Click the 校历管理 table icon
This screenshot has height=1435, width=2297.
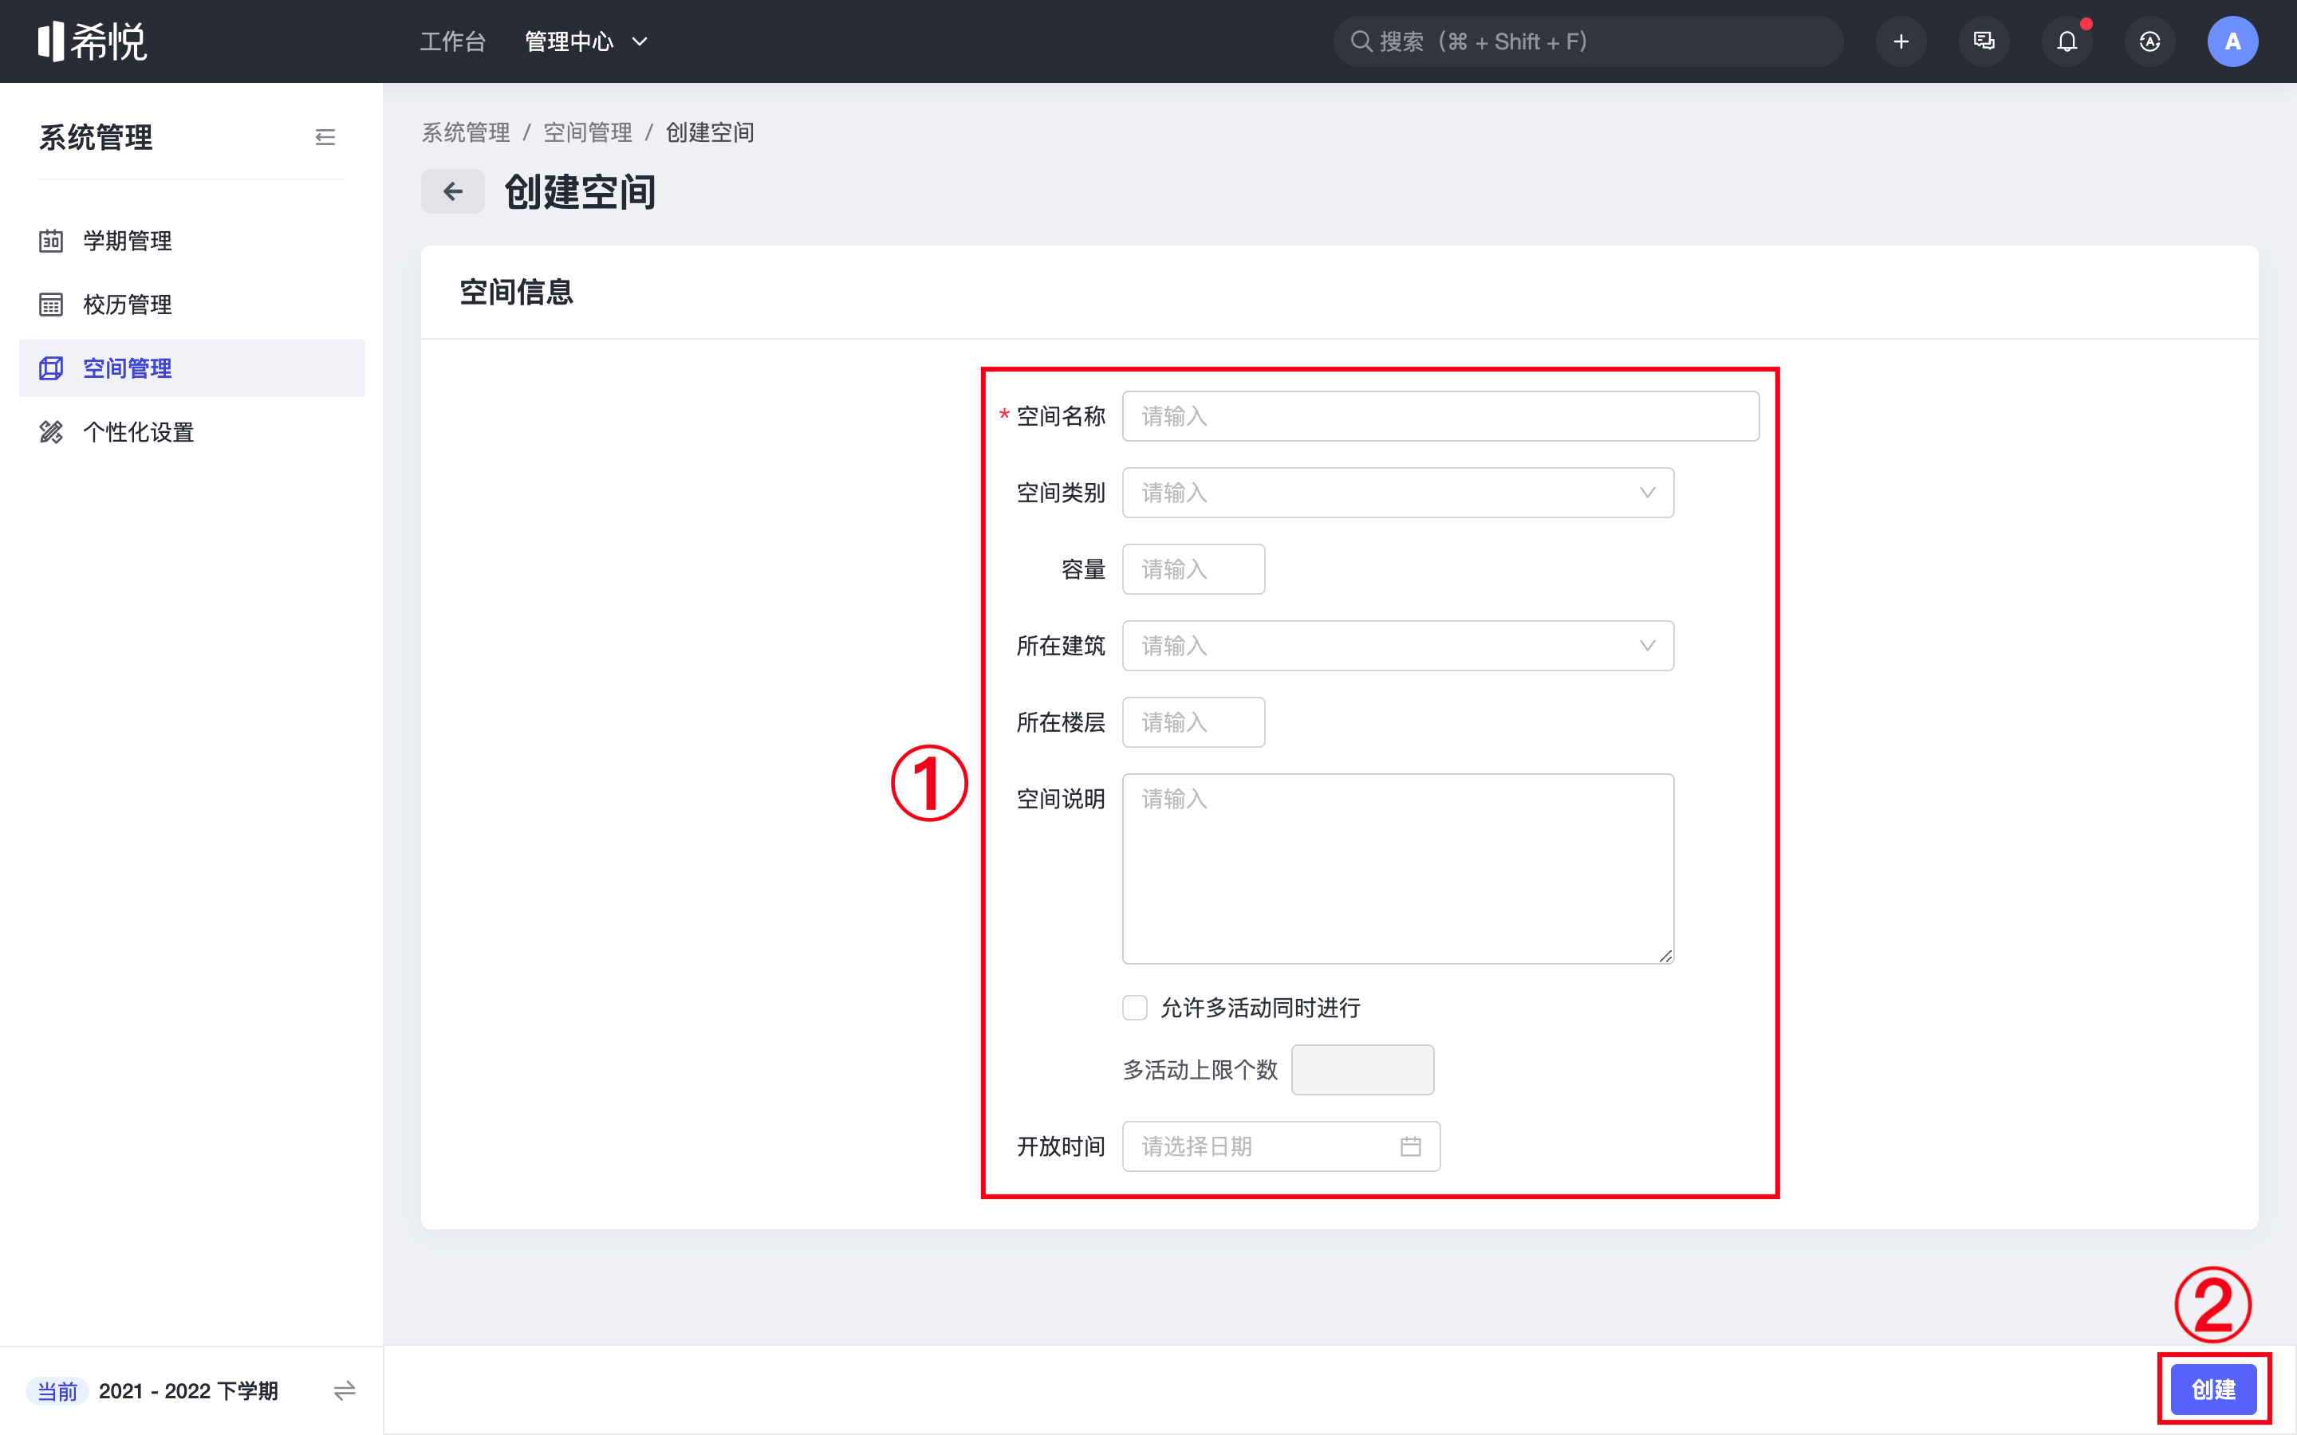pos(51,305)
